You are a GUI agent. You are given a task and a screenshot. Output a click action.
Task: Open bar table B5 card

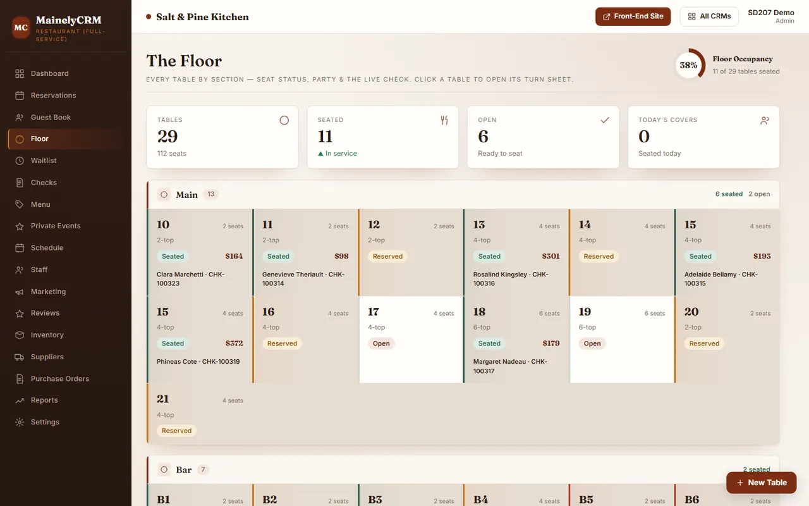[622, 495]
